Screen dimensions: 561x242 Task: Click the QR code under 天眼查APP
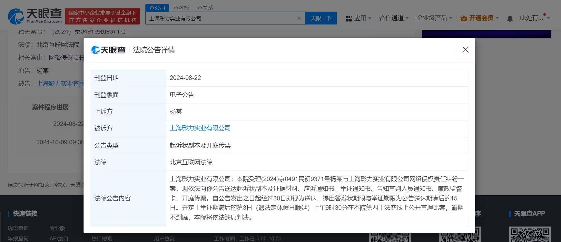click(530, 234)
